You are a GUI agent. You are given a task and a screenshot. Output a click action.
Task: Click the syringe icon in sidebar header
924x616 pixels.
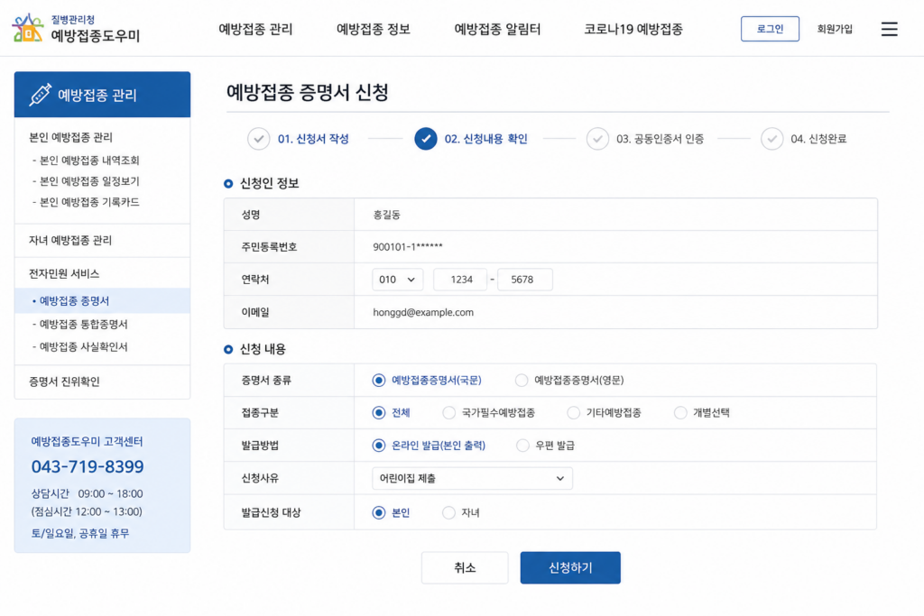(40, 95)
